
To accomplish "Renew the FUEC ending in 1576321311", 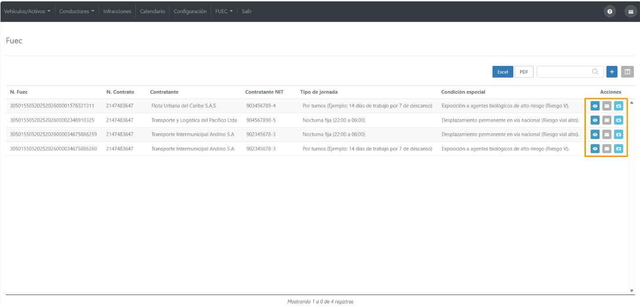I will (618, 106).
